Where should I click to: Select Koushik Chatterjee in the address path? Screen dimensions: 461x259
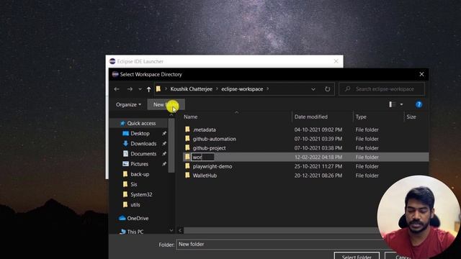point(191,89)
